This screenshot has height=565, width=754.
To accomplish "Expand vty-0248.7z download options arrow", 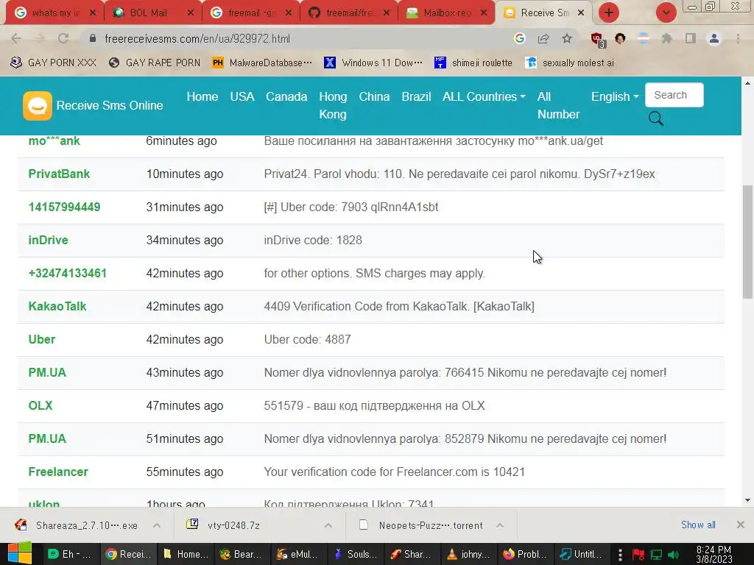I will click(x=328, y=525).
